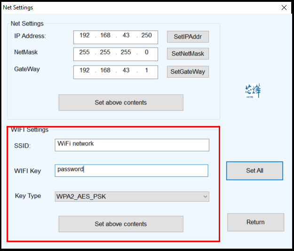Screen dimensions: 294x251
Task: Click into the WIFI Key password field
Action: (132, 170)
